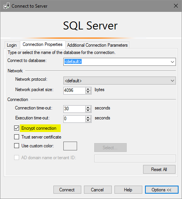
Task: Click the Execution time-out value field
Action: tap(74, 119)
